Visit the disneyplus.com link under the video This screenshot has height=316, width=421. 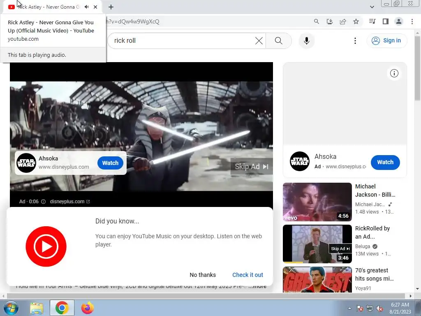pyautogui.click(x=70, y=202)
